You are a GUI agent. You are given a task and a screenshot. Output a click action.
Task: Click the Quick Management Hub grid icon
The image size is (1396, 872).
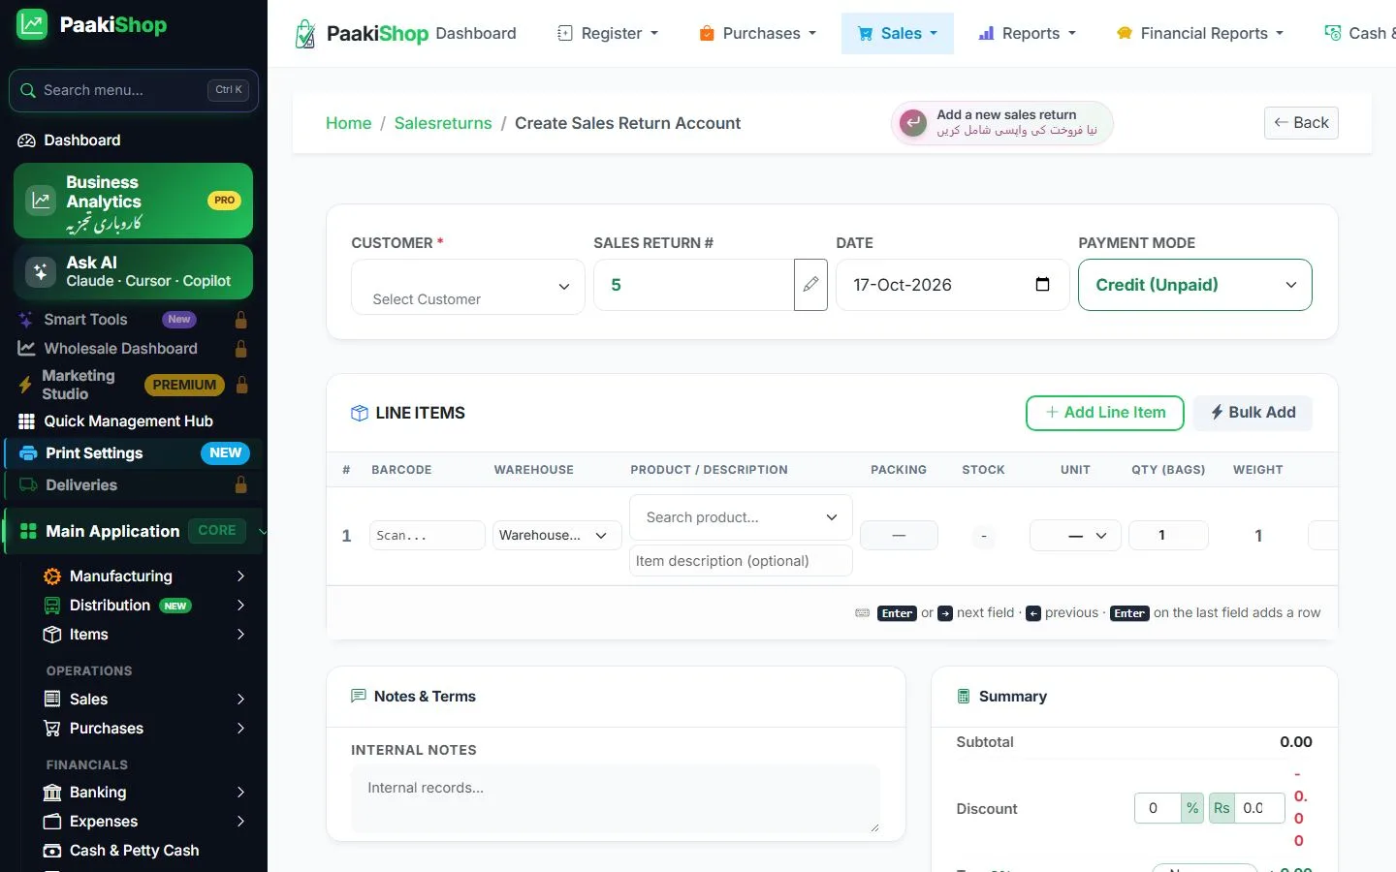[26, 421]
